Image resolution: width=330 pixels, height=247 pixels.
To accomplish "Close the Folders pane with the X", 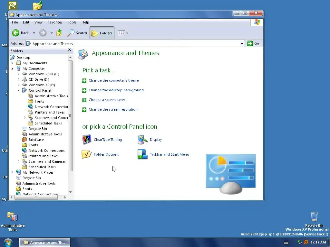I will pyautogui.click(x=70, y=50).
